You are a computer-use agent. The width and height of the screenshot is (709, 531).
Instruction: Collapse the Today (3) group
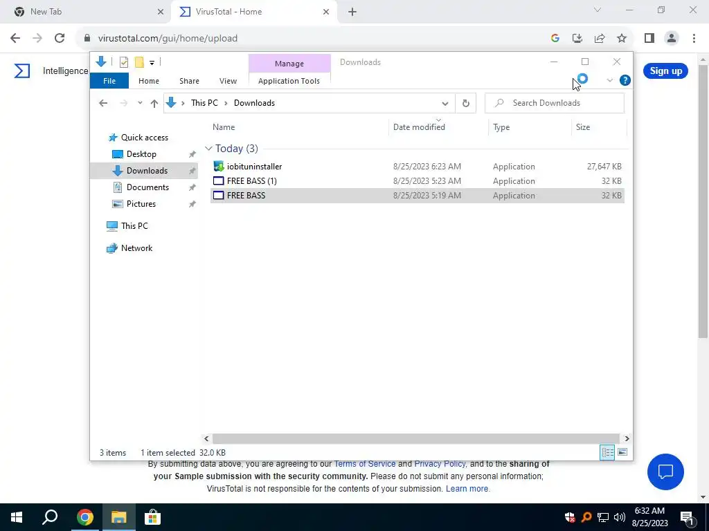(x=208, y=149)
